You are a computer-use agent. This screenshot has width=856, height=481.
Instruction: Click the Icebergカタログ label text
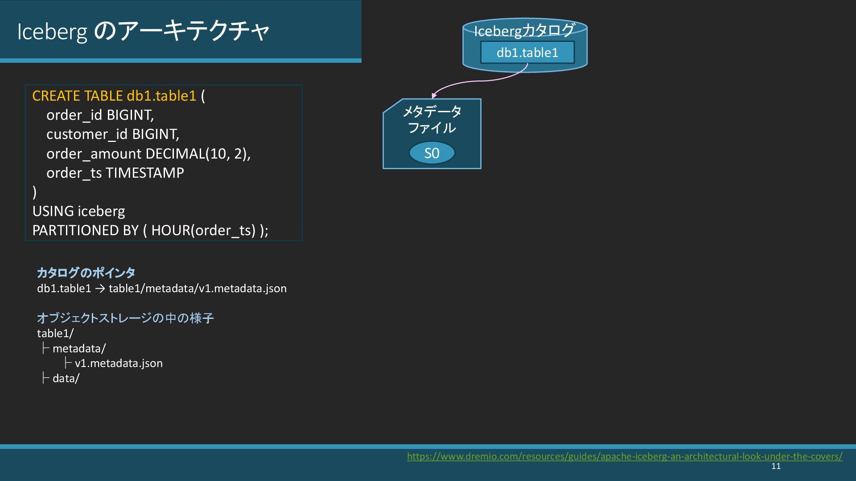tap(524, 31)
